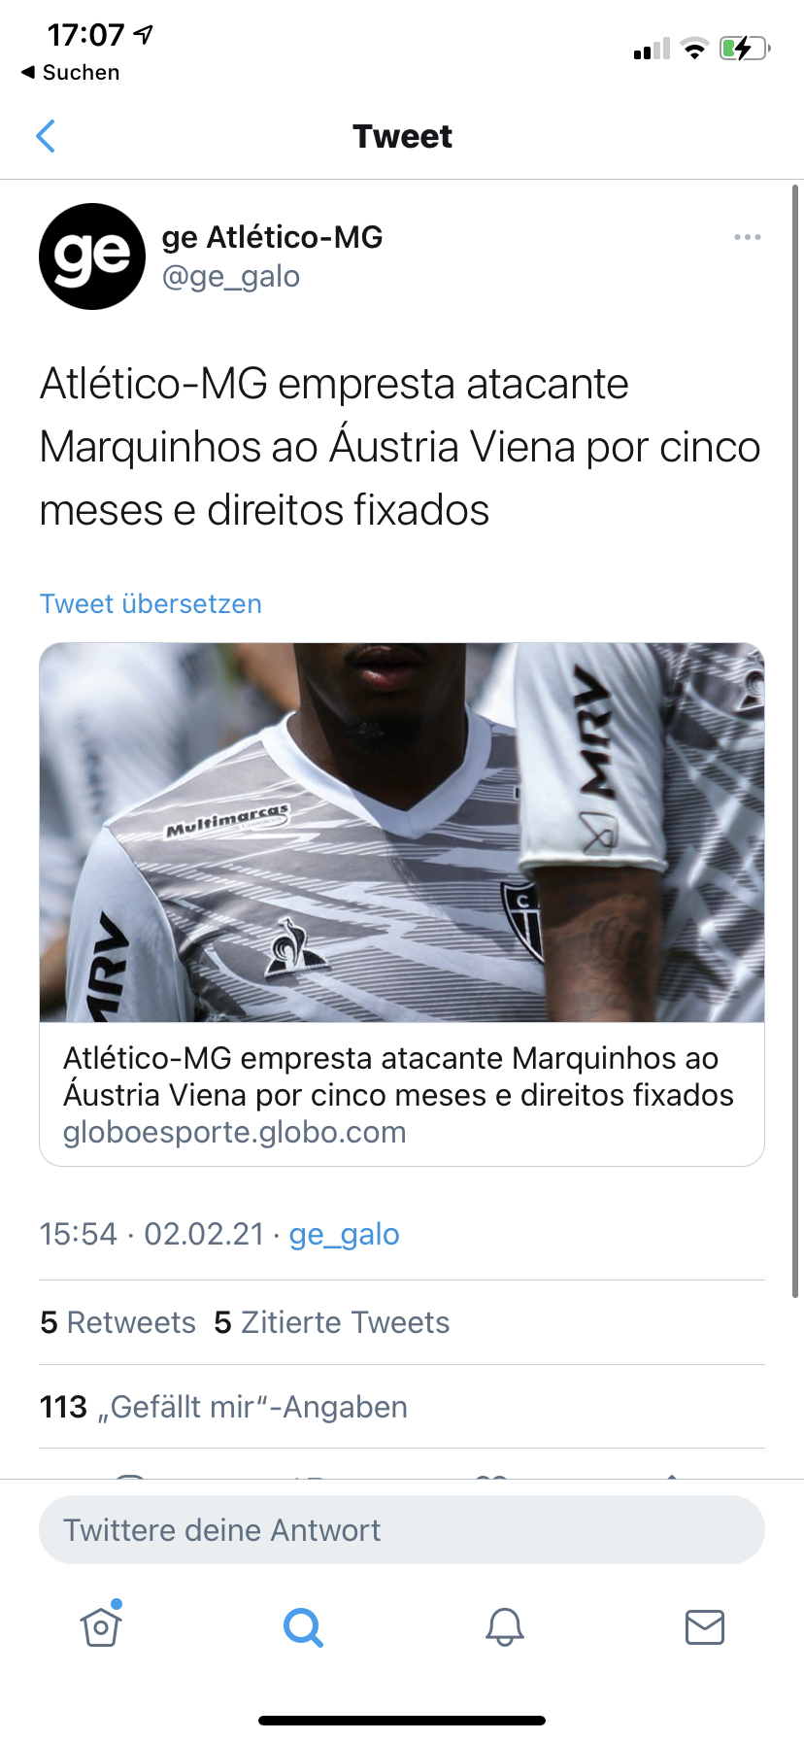Tap the @ge_galo handle text
This screenshot has height=1741, width=804.
click(231, 277)
